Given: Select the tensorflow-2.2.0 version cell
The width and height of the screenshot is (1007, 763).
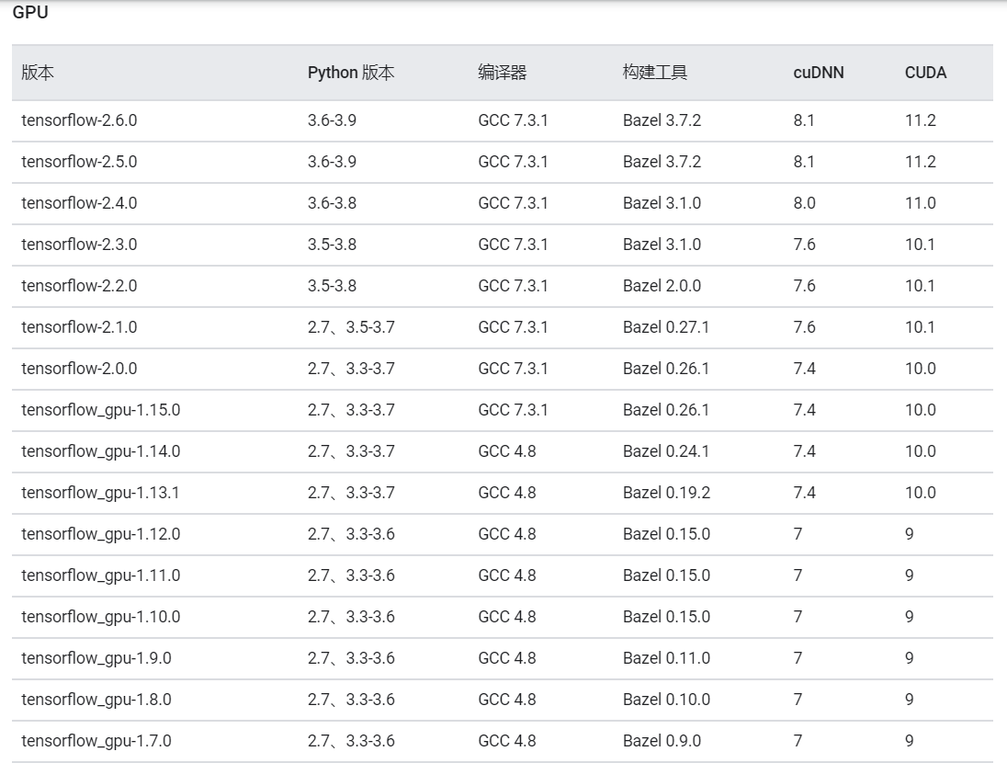Looking at the screenshot, I should [79, 285].
